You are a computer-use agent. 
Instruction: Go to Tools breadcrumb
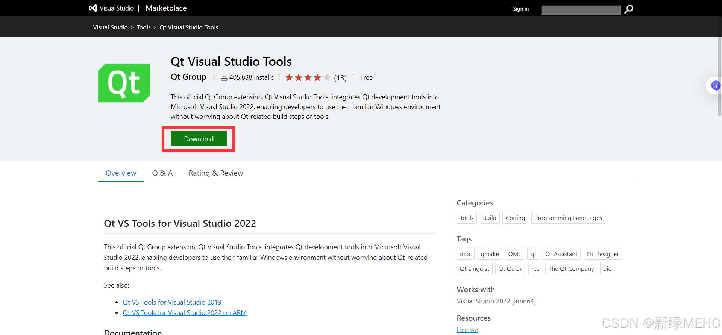144,27
